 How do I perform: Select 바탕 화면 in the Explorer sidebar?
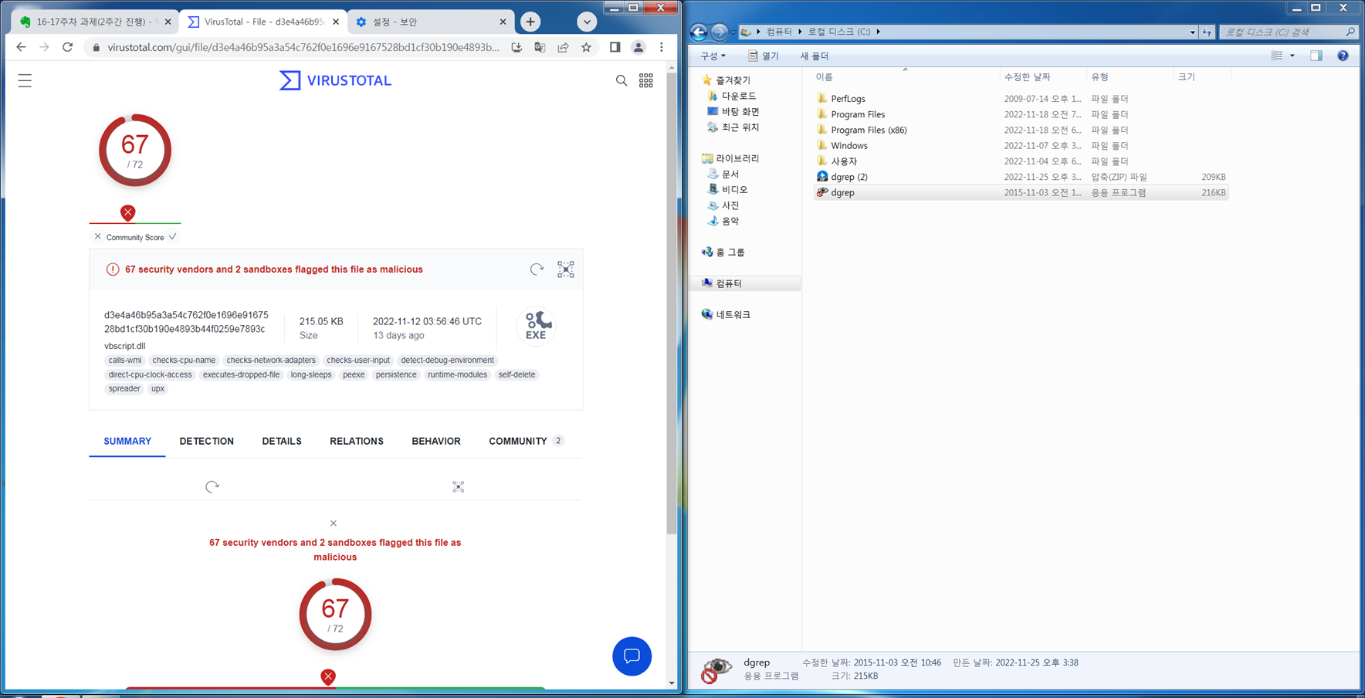[740, 111]
